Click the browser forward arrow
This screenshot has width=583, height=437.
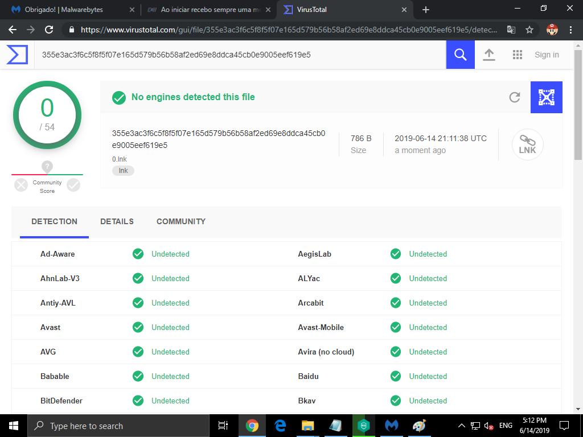(31, 30)
